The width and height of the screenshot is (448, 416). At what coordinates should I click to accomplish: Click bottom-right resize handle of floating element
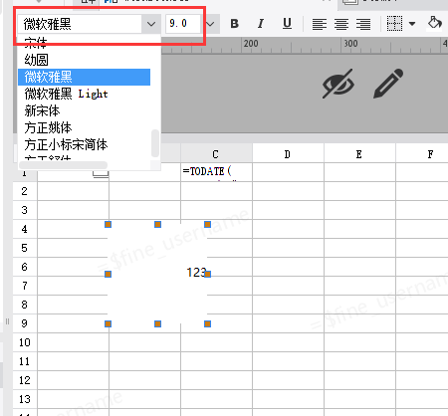(x=207, y=323)
